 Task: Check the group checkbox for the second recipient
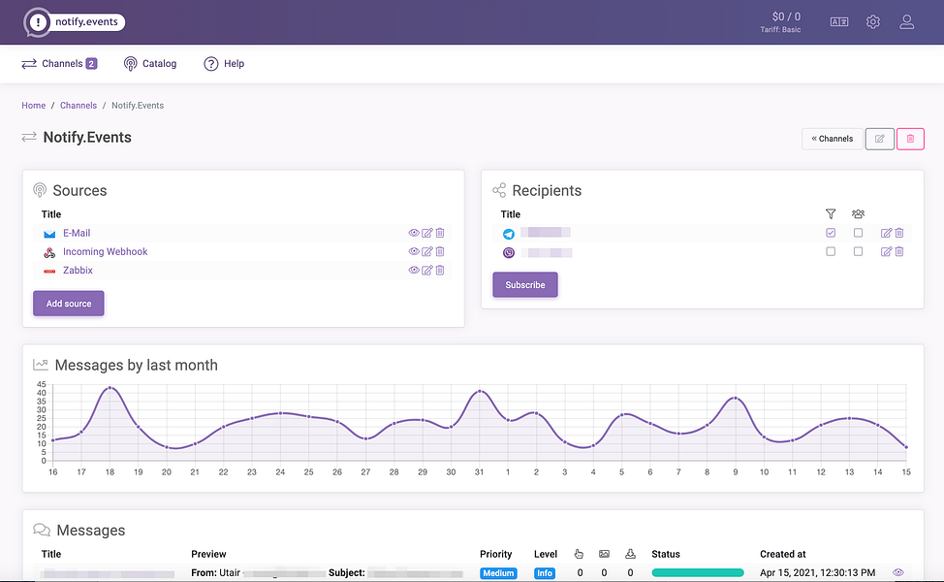pos(858,251)
